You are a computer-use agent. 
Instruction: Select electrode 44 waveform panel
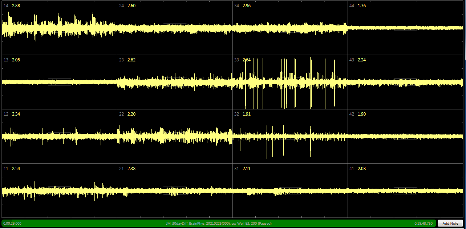click(x=405, y=28)
